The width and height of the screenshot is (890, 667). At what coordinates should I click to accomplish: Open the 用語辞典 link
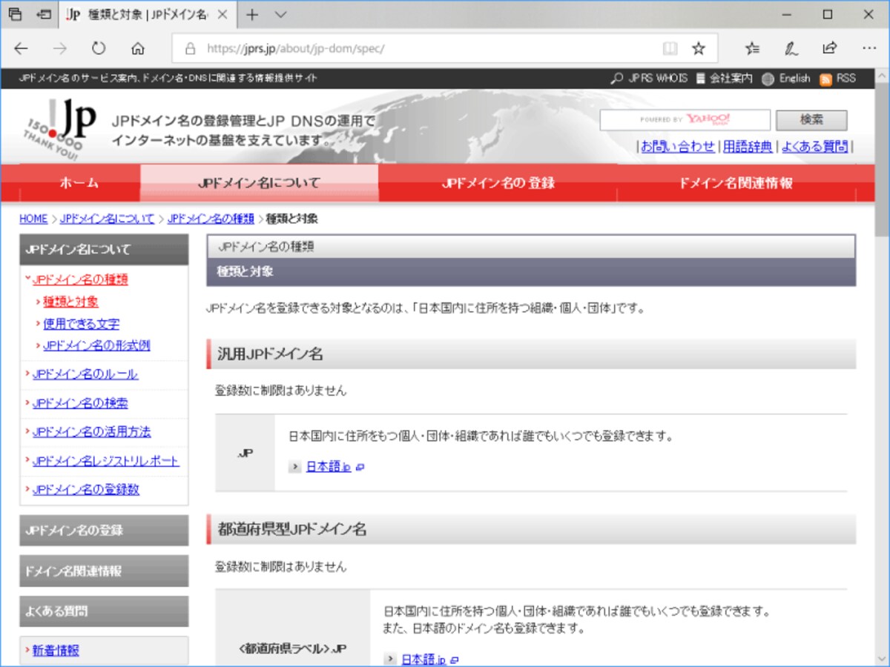click(748, 146)
